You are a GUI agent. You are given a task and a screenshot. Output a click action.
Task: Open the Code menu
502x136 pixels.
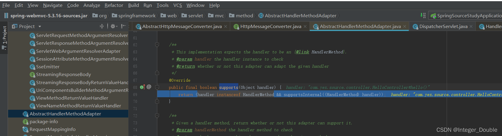[x=73, y=5]
